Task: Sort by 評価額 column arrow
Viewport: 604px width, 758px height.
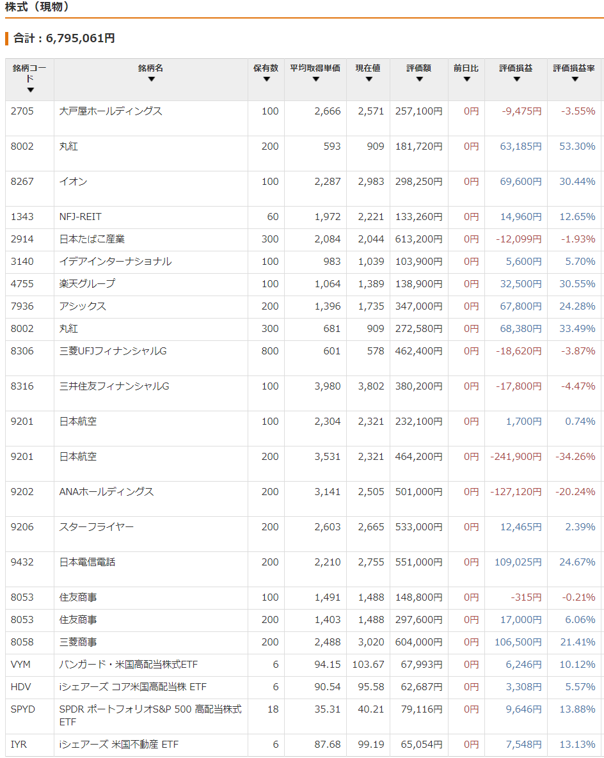Action: click(x=419, y=79)
